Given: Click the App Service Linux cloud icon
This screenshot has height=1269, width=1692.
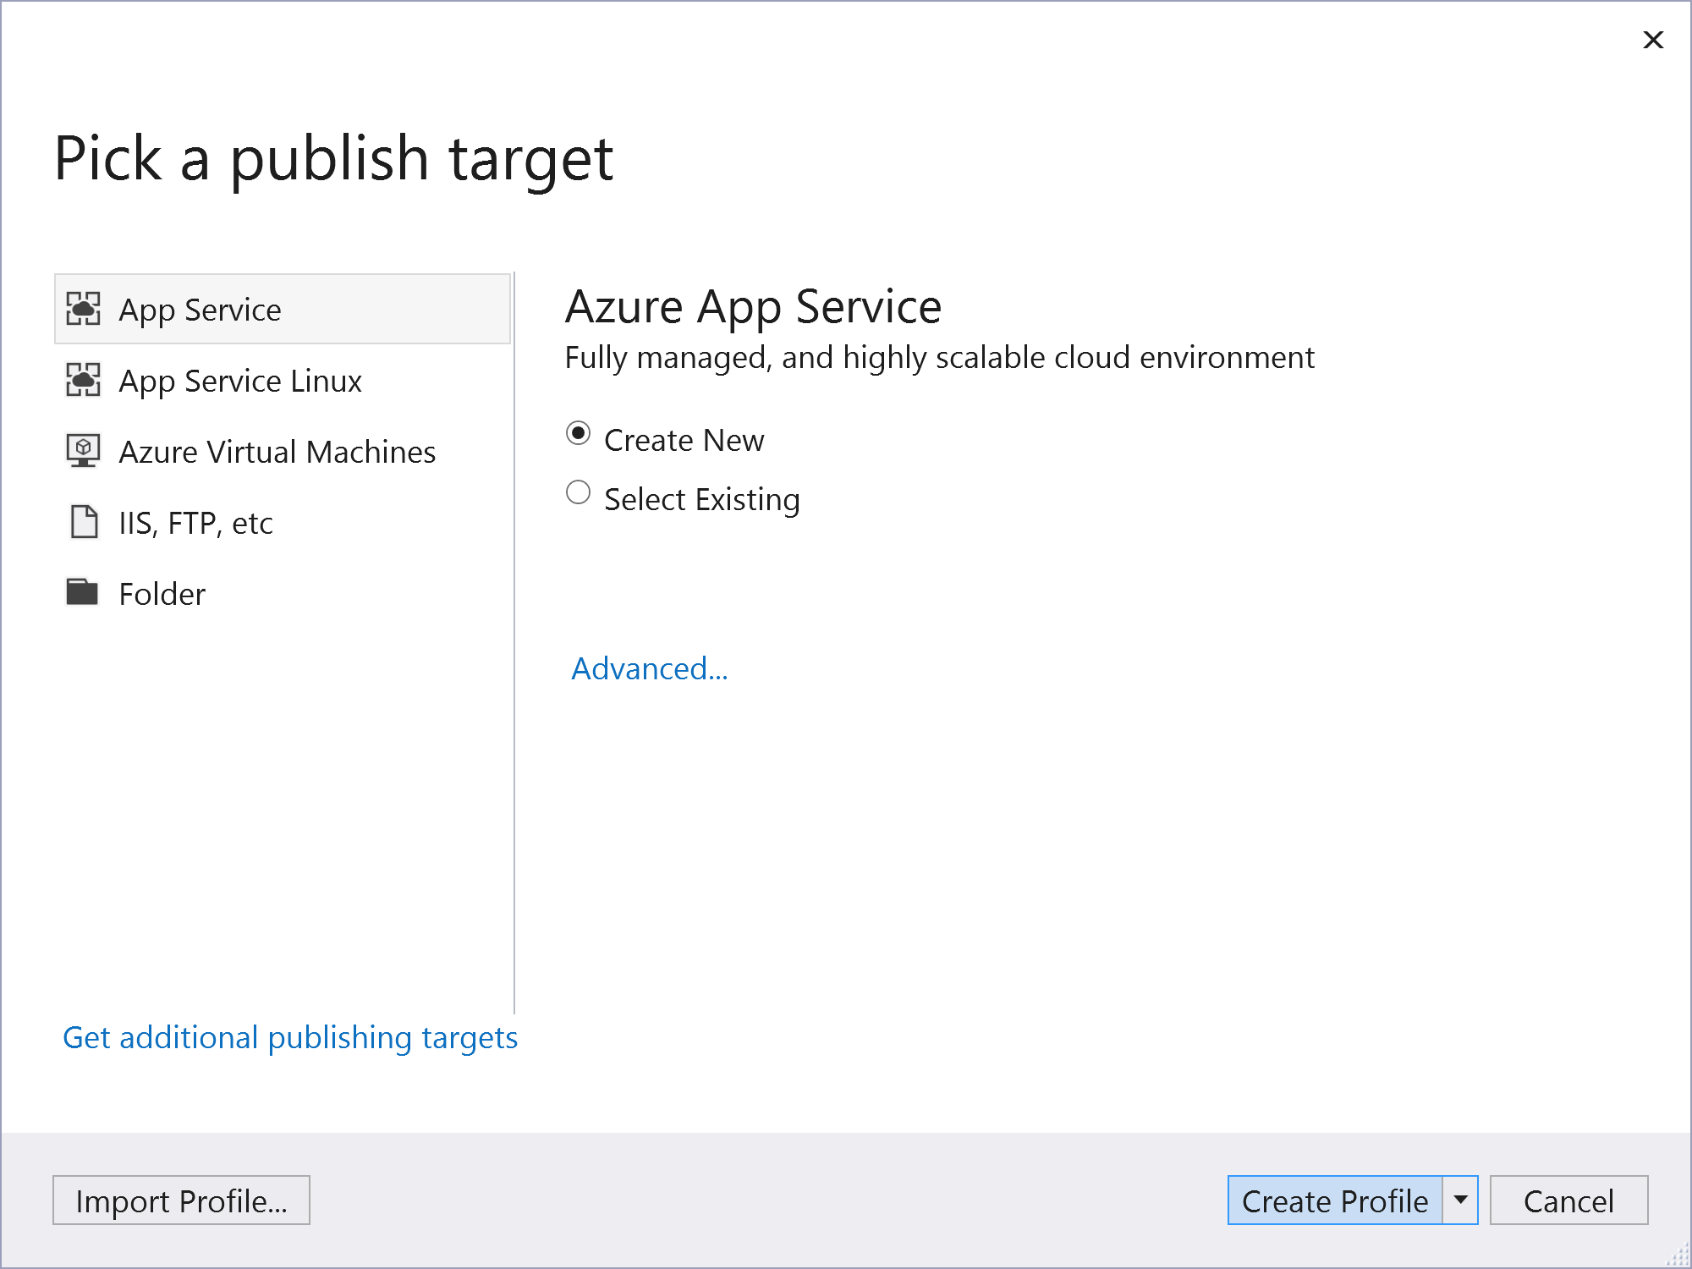Looking at the screenshot, I should [83, 380].
